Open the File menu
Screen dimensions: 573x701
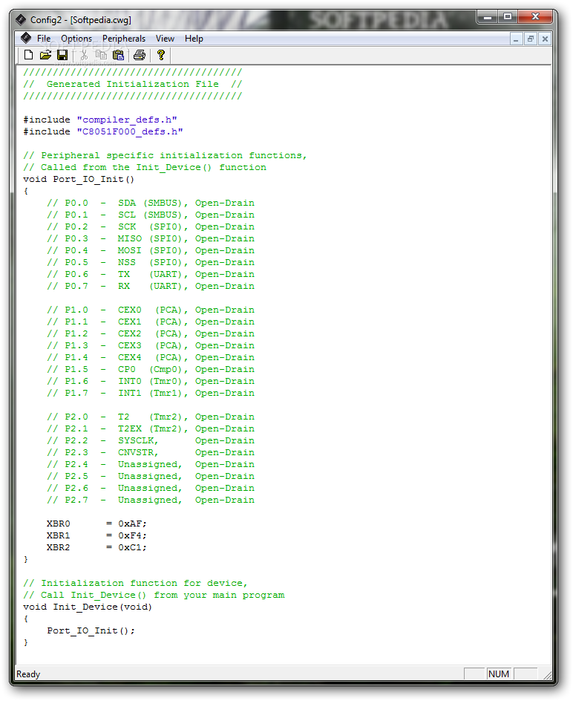point(44,39)
